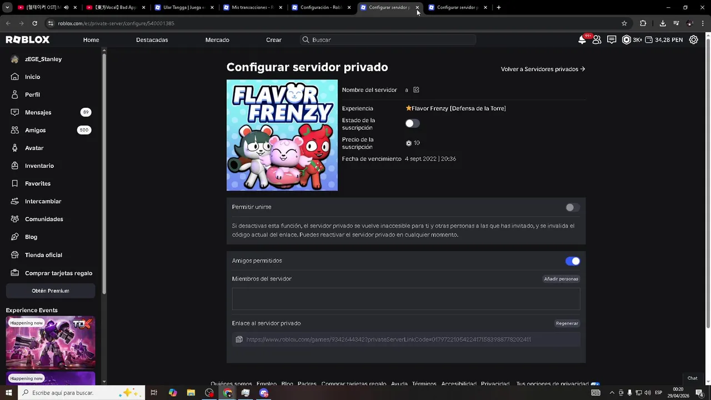This screenshot has height=400, width=711.
Task: Open browser downloads icon
Action: click(663, 23)
